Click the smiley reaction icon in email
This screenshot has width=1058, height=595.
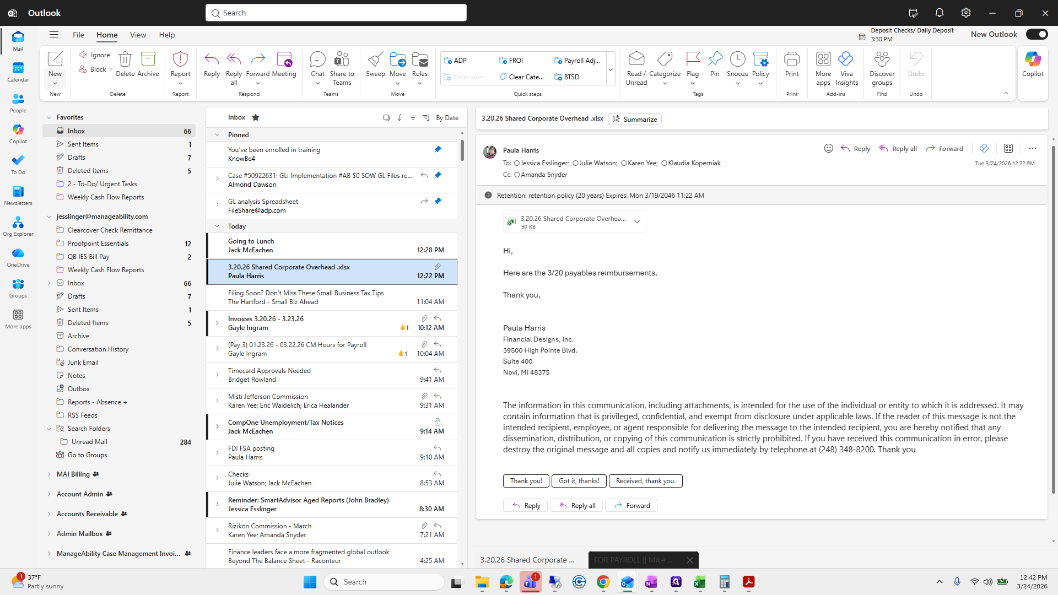(x=828, y=148)
